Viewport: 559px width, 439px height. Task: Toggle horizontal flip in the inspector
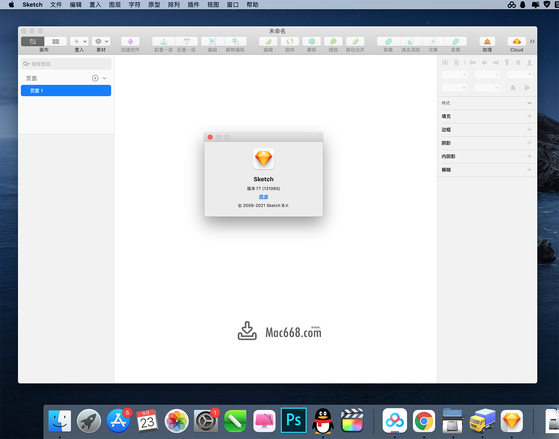tap(513, 87)
